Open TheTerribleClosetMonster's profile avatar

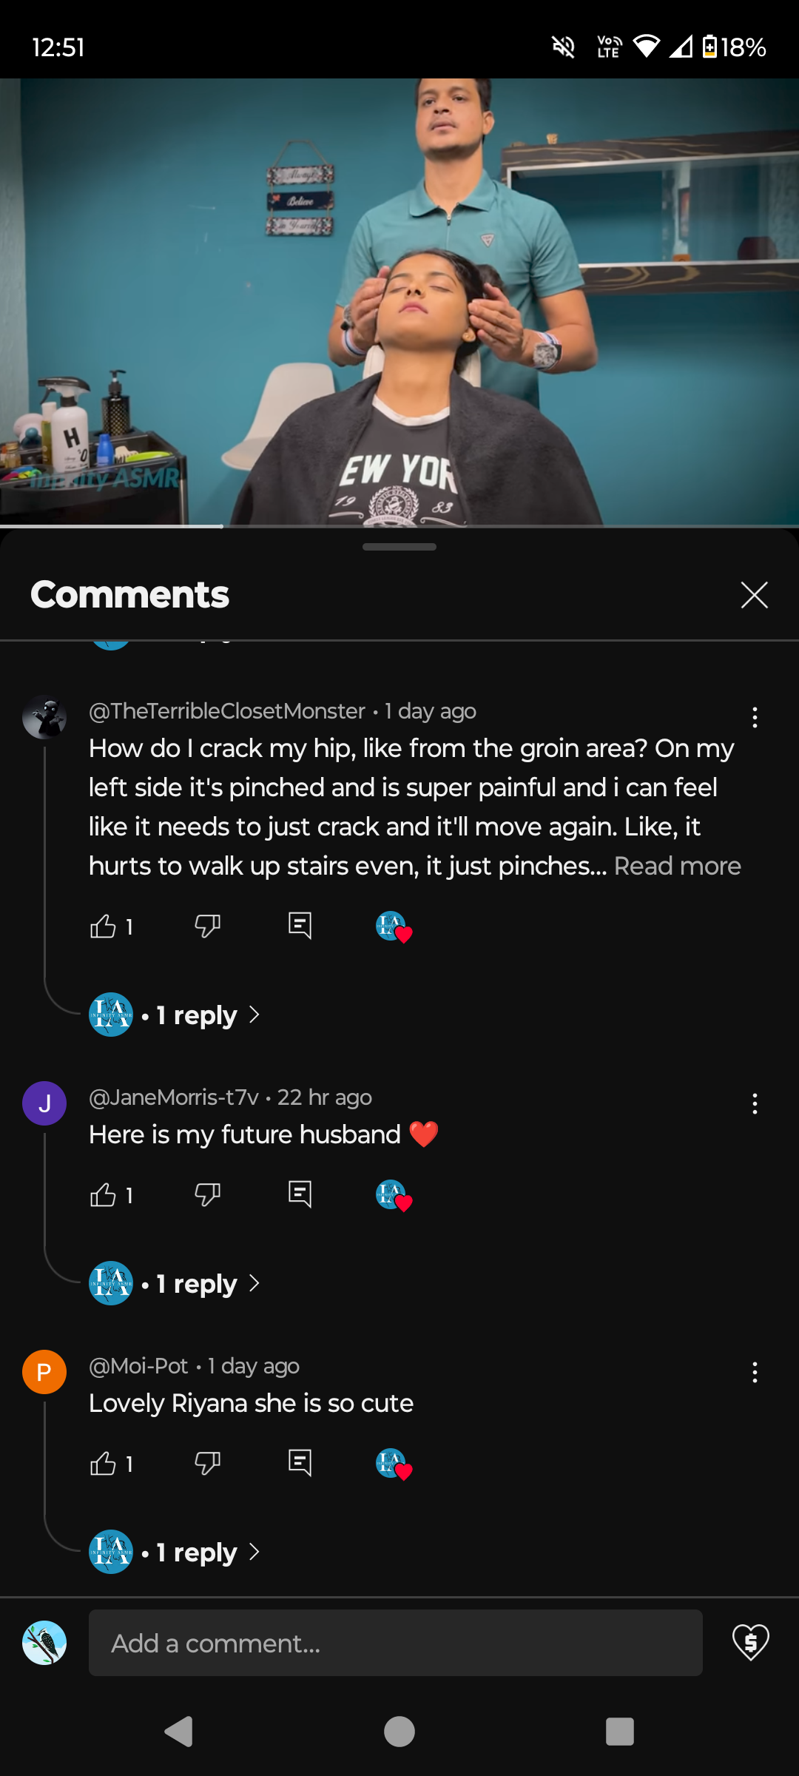click(44, 717)
